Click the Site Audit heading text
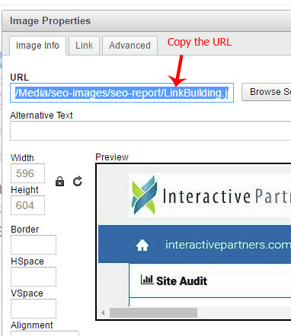The width and height of the screenshot is (291, 336). point(181,281)
